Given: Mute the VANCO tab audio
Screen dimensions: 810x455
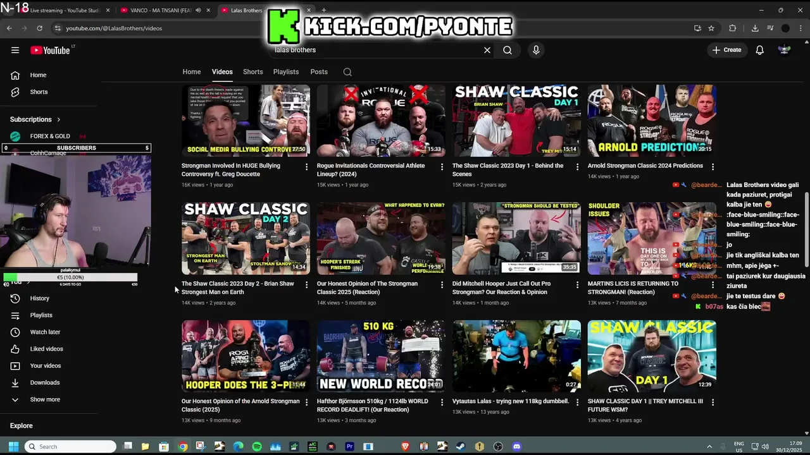Looking at the screenshot, I should click(198, 10).
